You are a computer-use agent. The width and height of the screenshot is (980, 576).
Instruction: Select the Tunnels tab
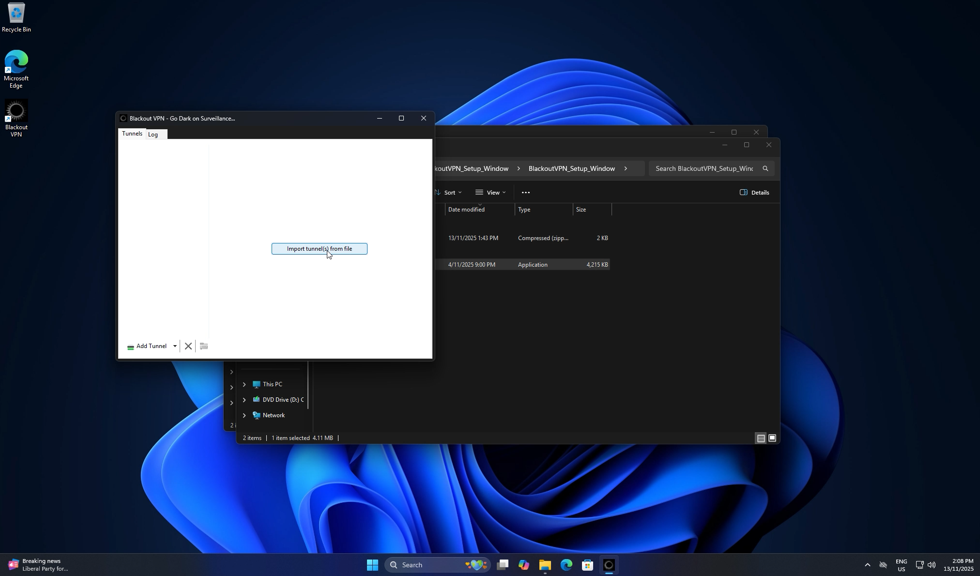click(x=132, y=134)
